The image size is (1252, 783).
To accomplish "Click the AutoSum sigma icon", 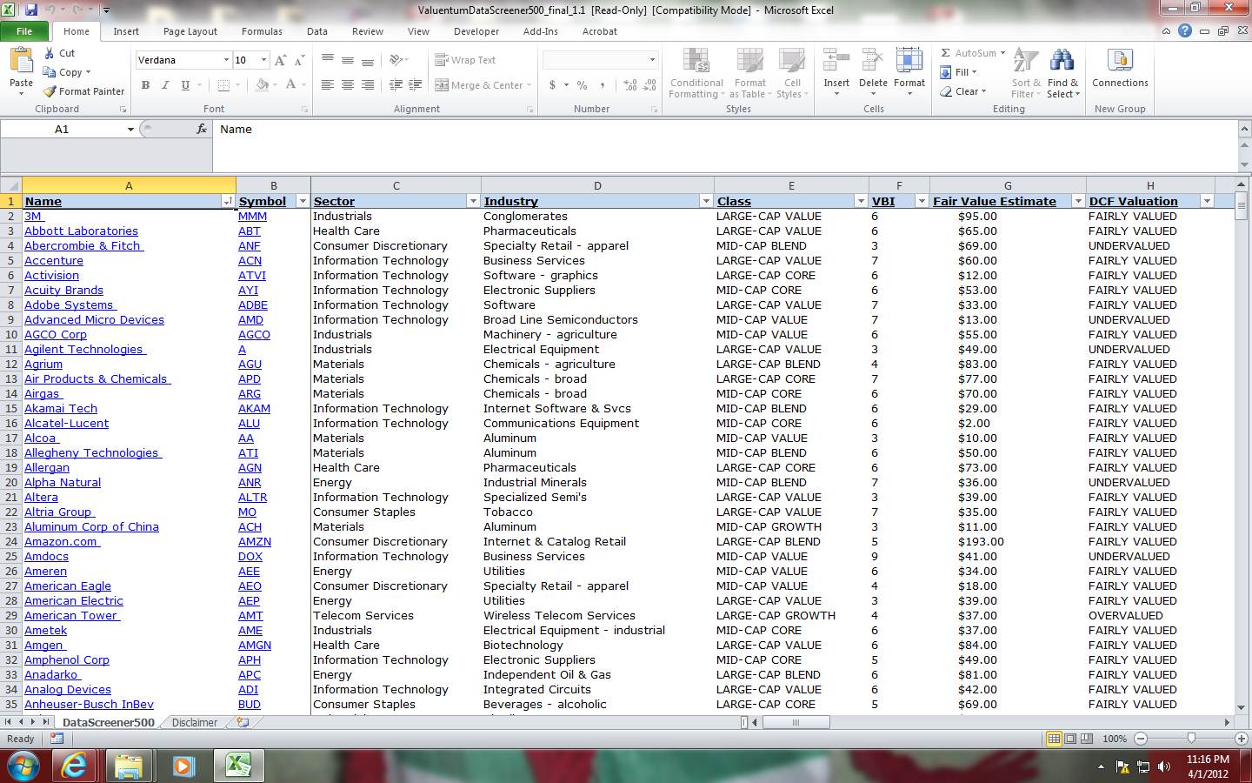I will tap(946, 53).
